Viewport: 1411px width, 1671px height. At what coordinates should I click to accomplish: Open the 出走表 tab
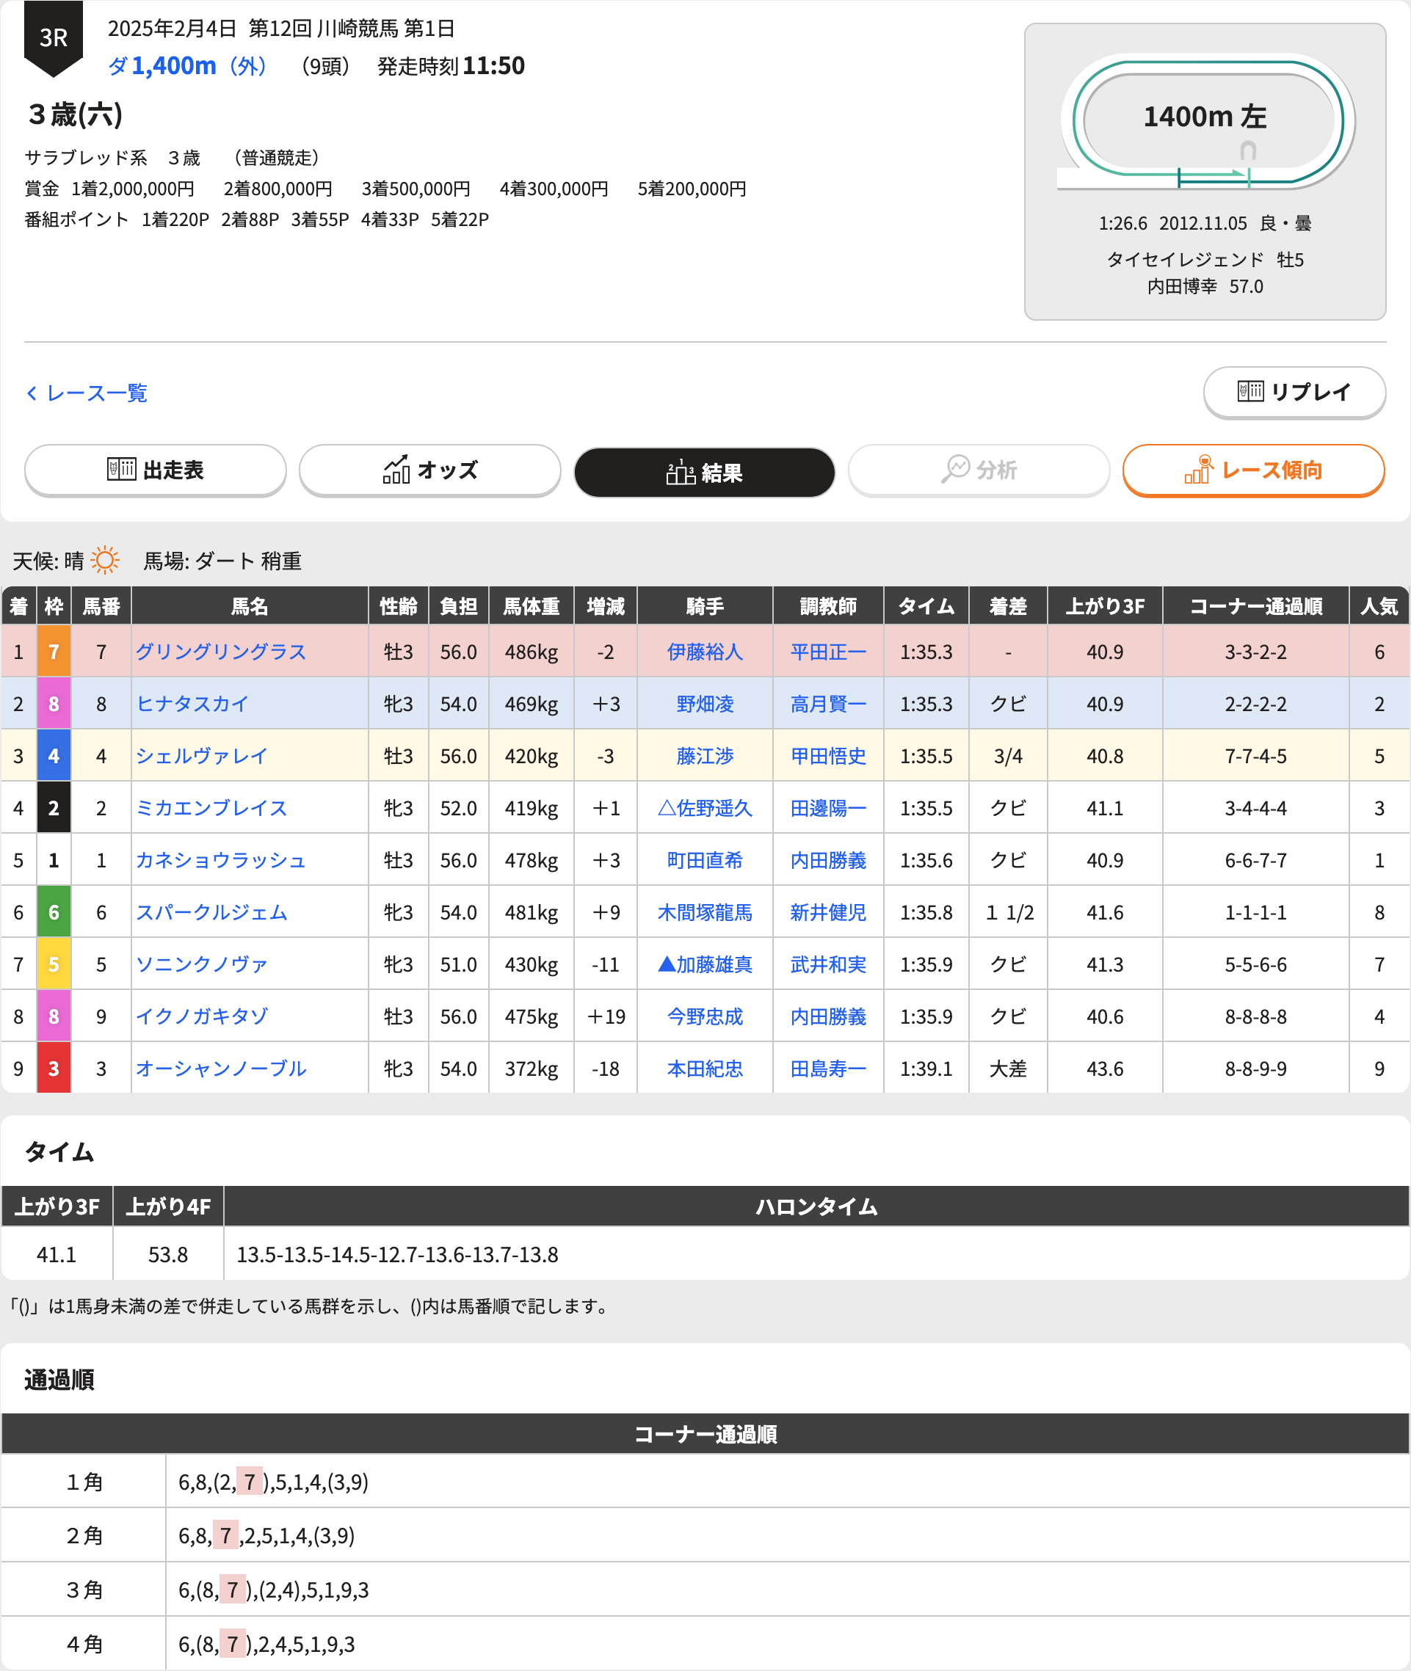click(x=155, y=470)
